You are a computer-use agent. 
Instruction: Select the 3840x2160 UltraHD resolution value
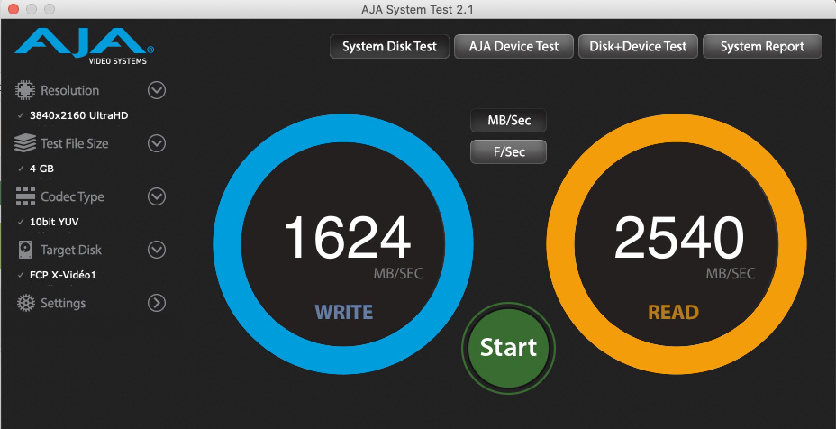79,115
